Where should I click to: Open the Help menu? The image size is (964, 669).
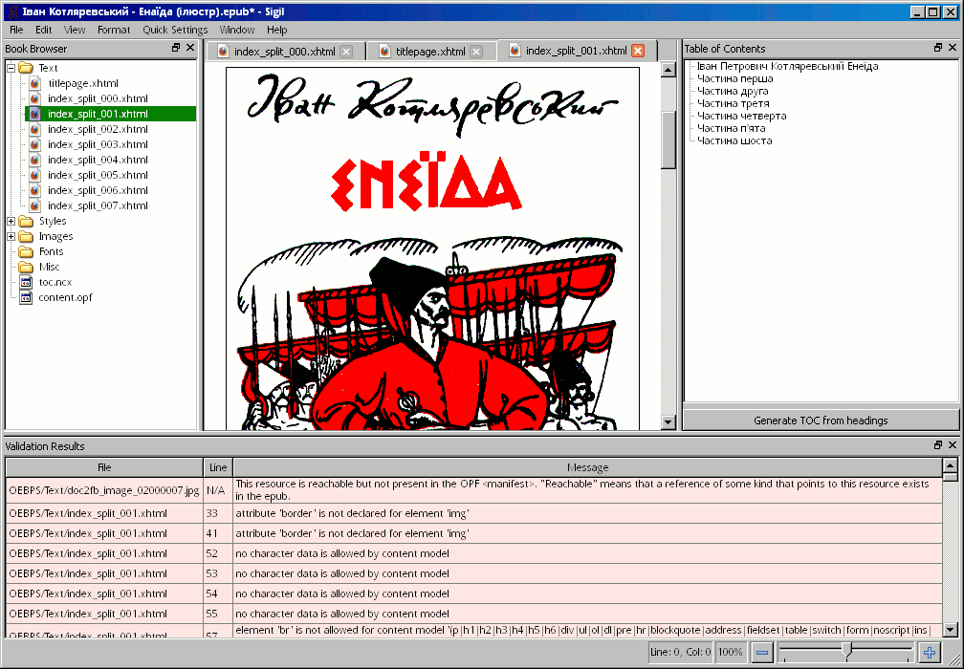click(x=276, y=30)
